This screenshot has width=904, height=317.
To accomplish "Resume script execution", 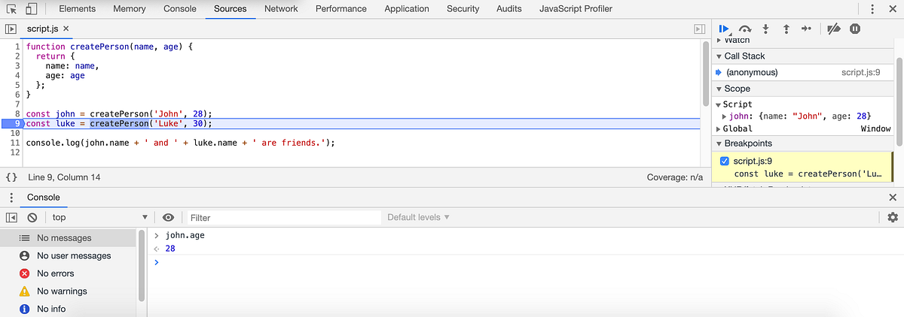I will [724, 29].
